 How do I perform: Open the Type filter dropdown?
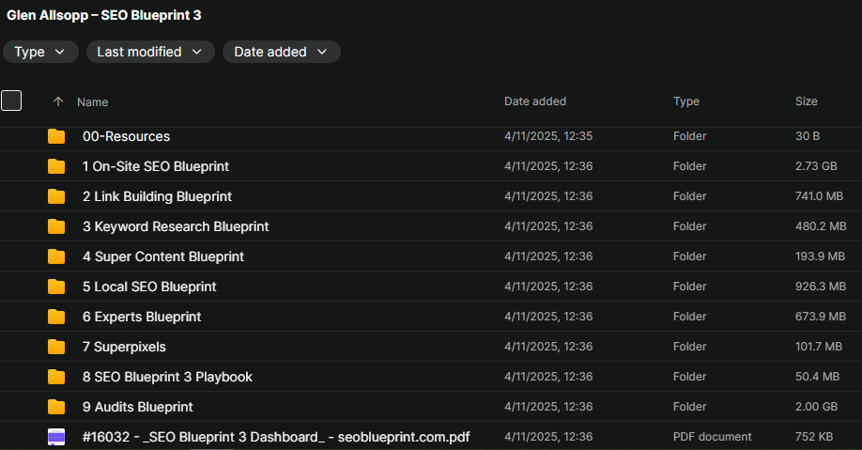[x=40, y=52]
